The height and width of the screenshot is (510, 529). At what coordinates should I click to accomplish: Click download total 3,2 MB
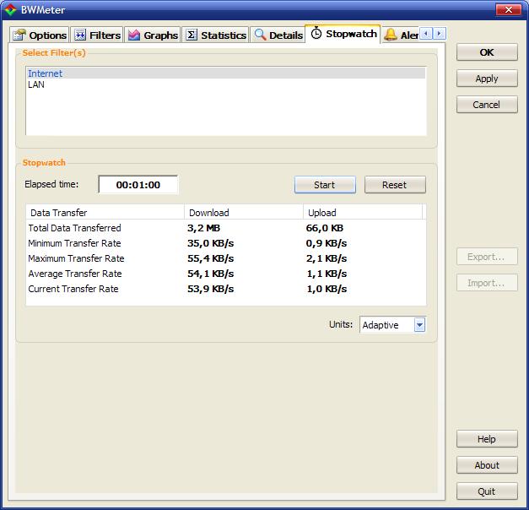click(204, 228)
